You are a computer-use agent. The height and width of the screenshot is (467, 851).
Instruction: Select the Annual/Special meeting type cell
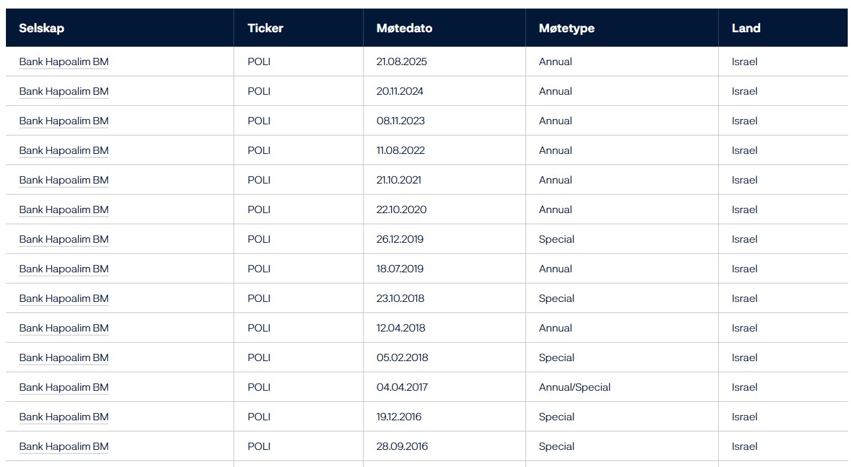coord(575,387)
